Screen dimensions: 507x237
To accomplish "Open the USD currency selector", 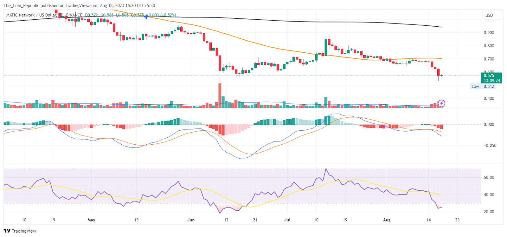I will (x=492, y=15).
